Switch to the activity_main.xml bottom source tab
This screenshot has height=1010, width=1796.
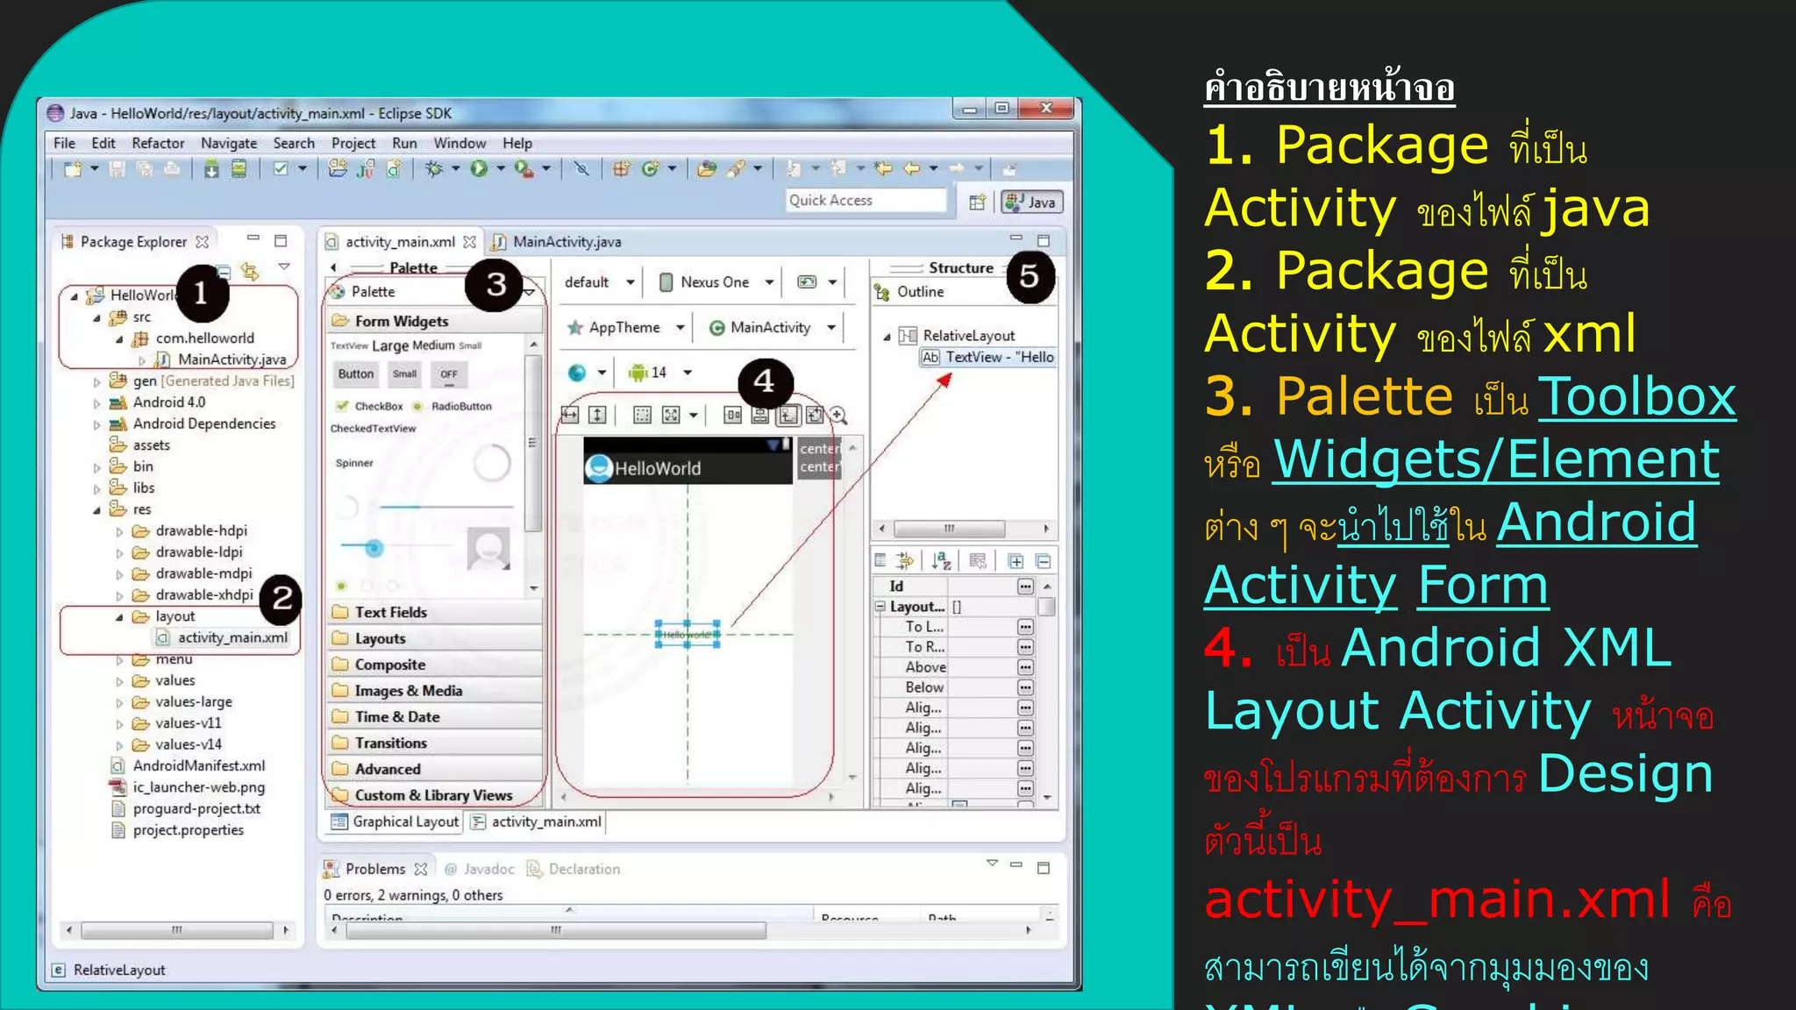click(x=536, y=822)
